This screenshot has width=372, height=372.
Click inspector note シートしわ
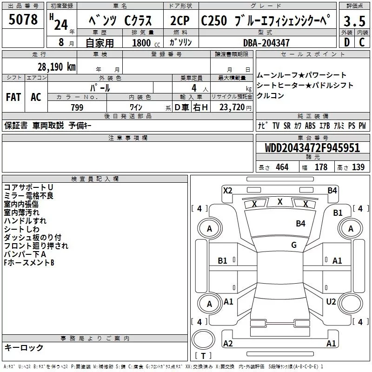tap(21, 229)
